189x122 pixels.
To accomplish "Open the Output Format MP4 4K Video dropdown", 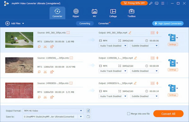I will [x=53, y=111].
